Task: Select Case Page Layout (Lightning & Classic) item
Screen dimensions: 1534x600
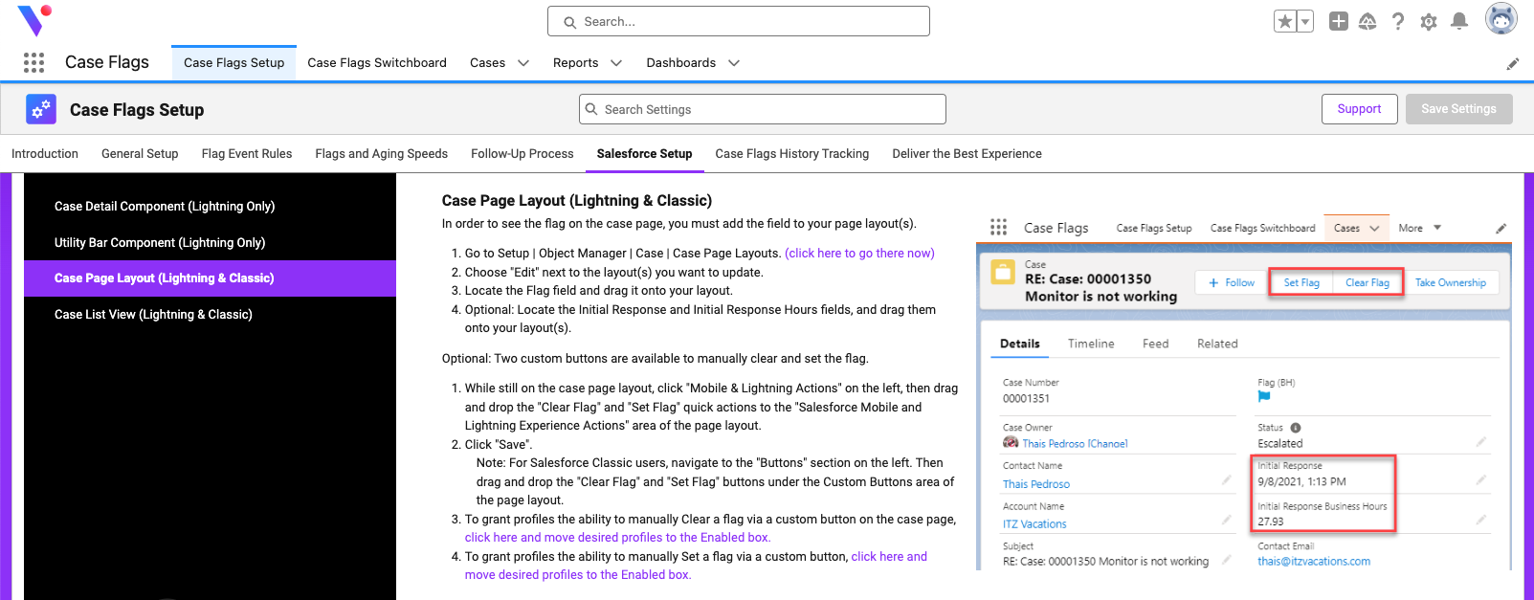Action: [x=211, y=278]
